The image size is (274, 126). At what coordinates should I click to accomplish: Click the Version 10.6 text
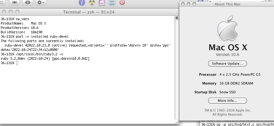pos(227,55)
